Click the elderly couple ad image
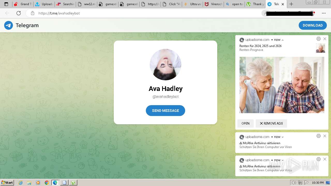 (x=282, y=85)
